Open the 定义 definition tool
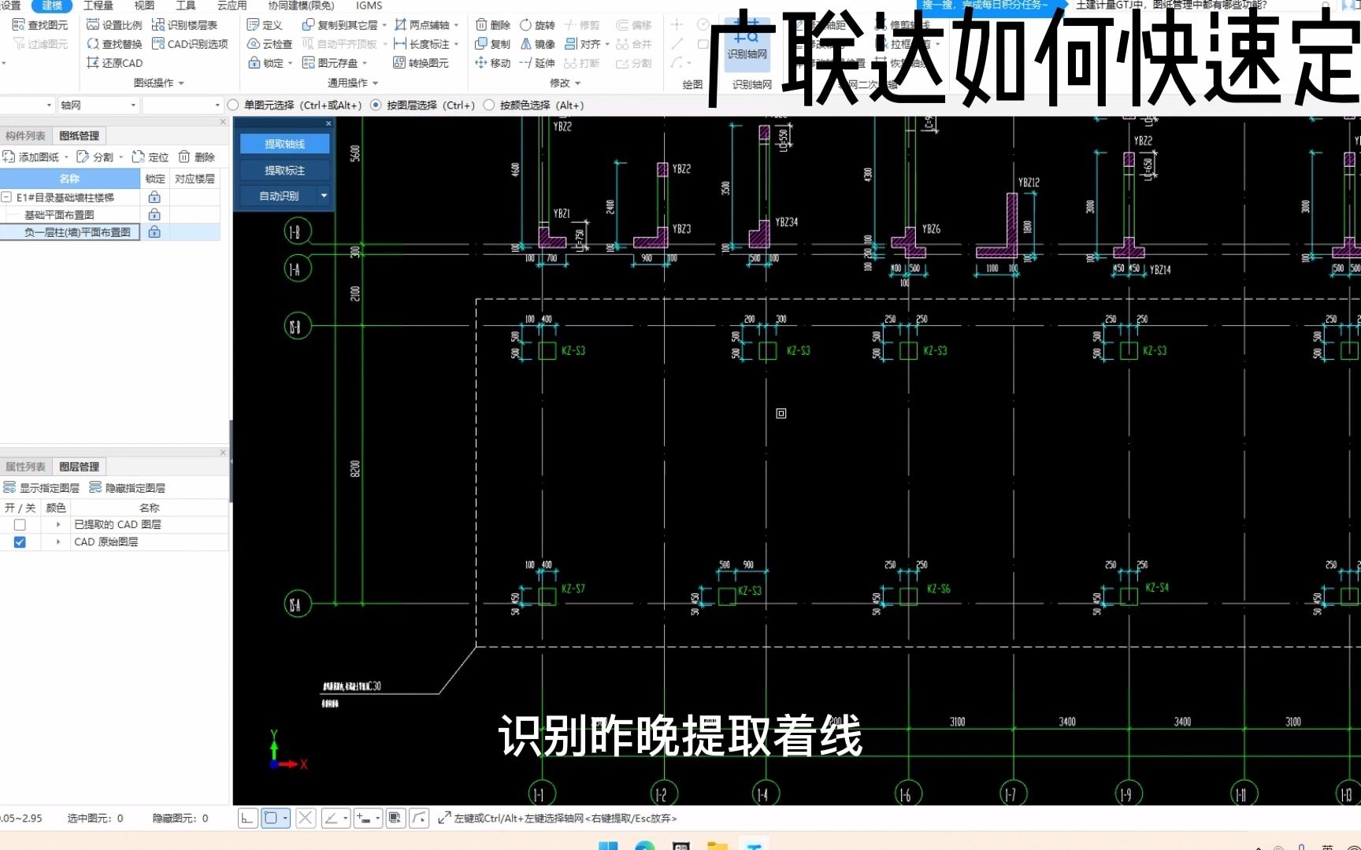Screen dimensions: 1361x850 click(x=265, y=25)
